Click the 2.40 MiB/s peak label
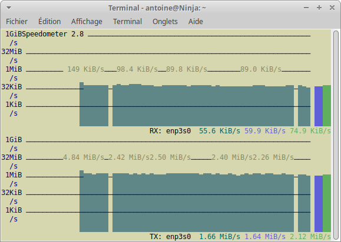Viewport: 341px width, 242px height. click(x=232, y=157)
